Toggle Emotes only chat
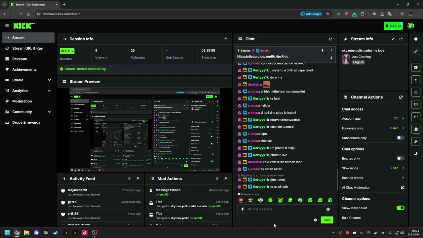423x238 pixels. [400, 158]
